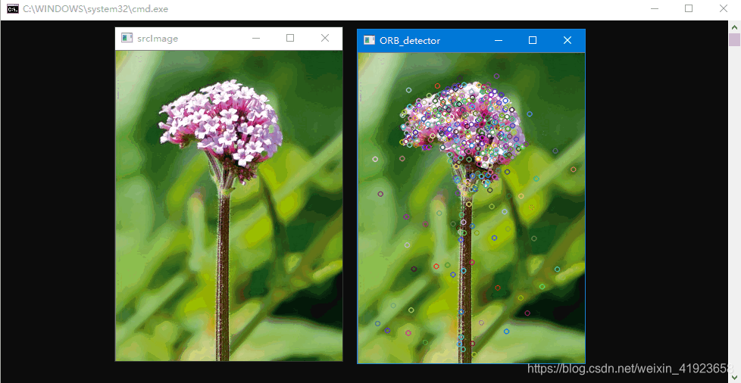Click the ORB_detector window's title icon
Image resolution: width=741 pixels, height=383 pixels.
click(x=369, y=40)
